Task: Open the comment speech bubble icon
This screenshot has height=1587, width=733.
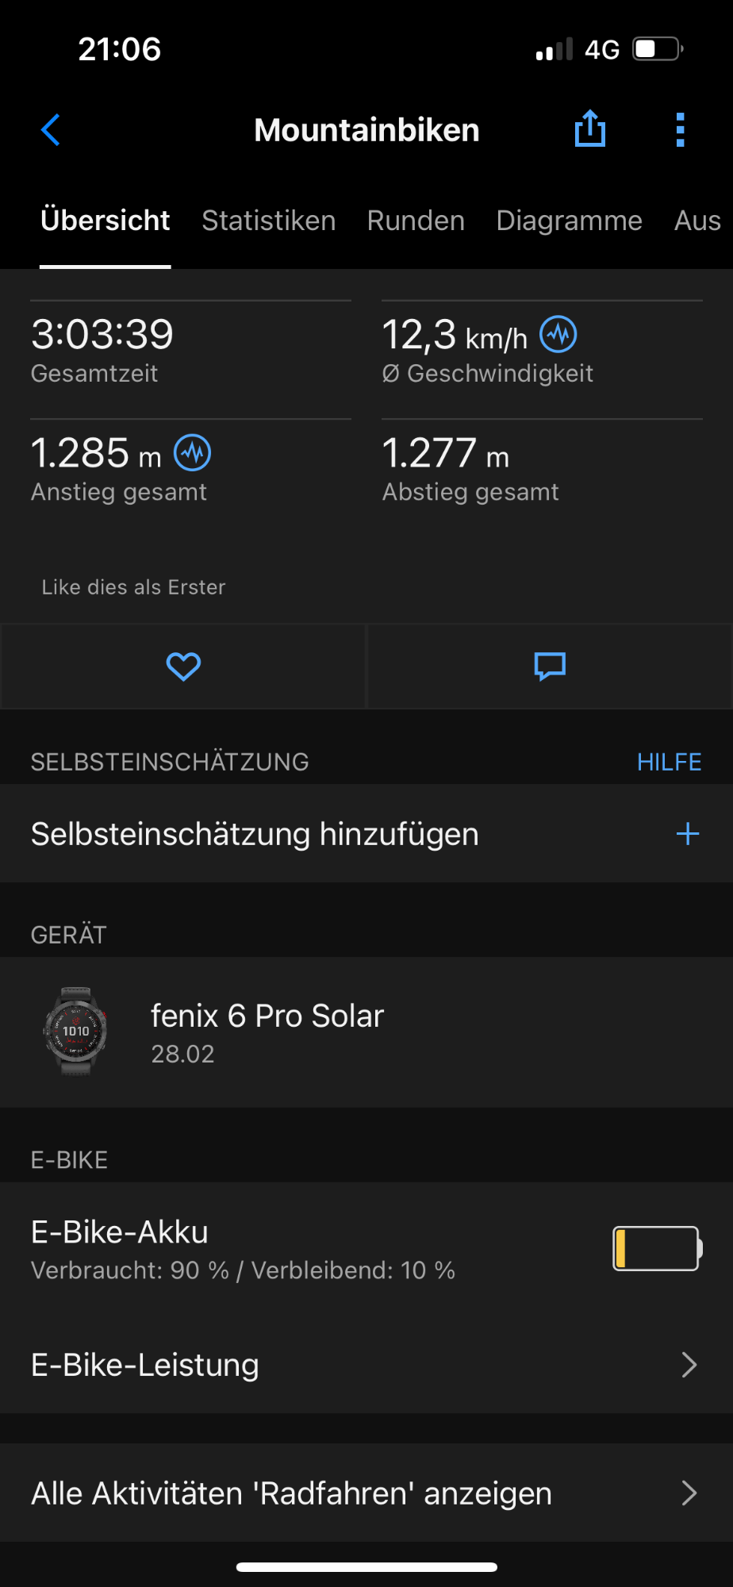Action: click(x=550, y=667)
